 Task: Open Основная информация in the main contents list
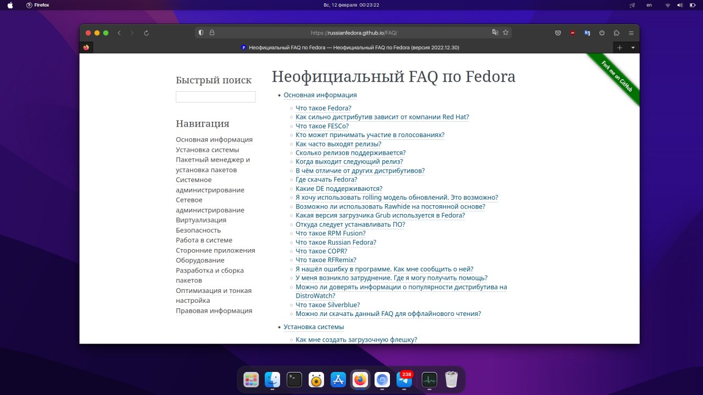320,95
